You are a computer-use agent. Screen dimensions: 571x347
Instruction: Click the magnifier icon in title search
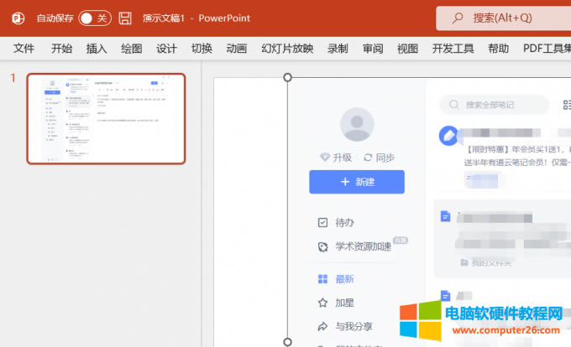click(458, 18)
